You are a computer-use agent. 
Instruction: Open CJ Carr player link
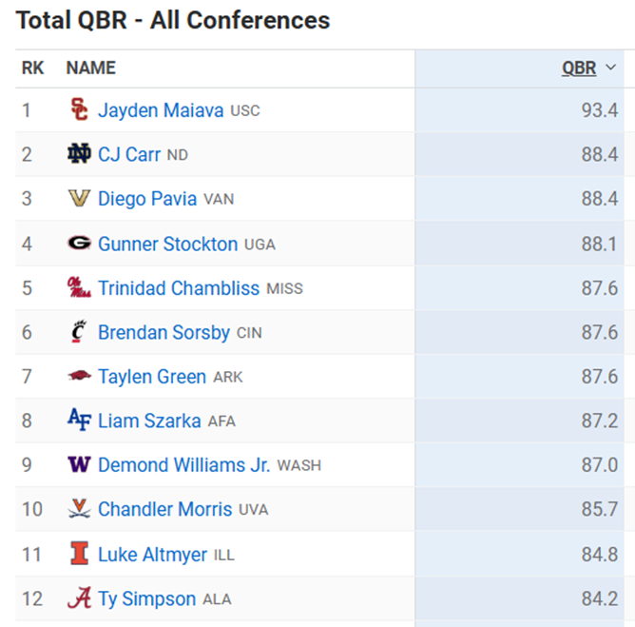129,154
